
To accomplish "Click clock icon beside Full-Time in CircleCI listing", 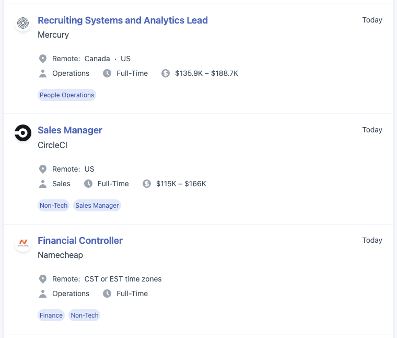I will [88, 184].
